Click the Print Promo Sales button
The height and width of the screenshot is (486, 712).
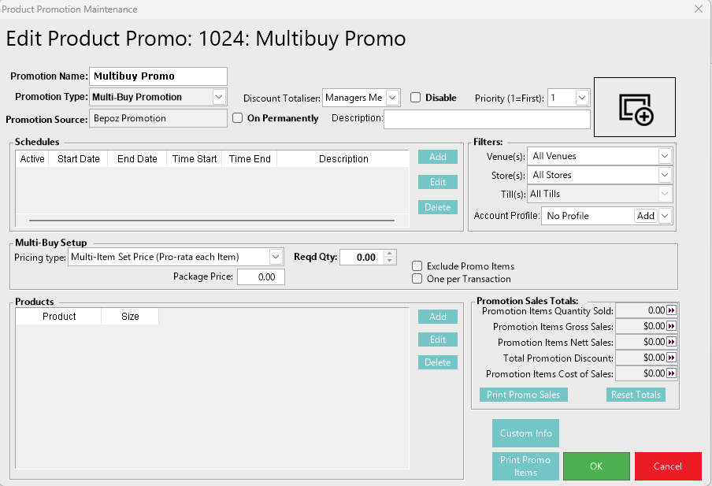tap(523, 395)
